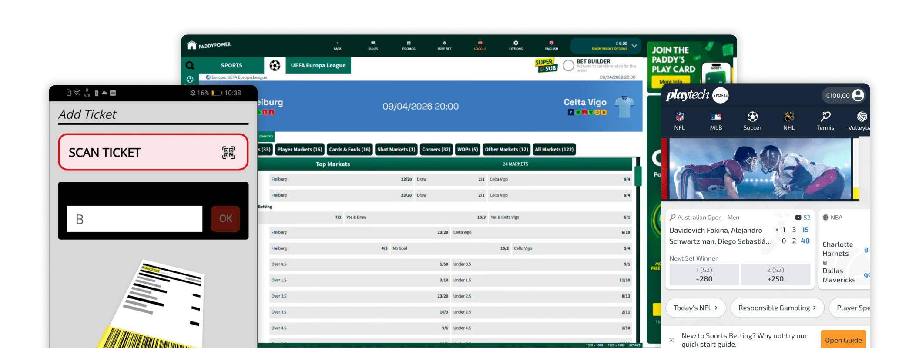Bet on 1 (S2) at +280

tap(704, 274)
